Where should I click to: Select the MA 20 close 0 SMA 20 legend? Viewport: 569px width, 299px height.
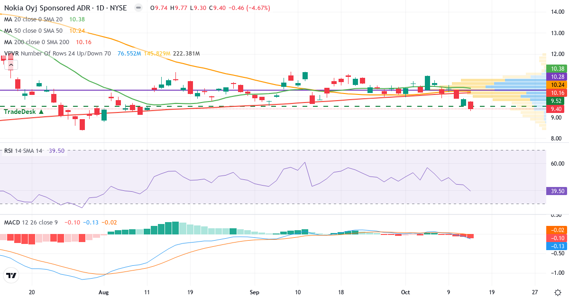pyautogui.click(x=33, y=19)
